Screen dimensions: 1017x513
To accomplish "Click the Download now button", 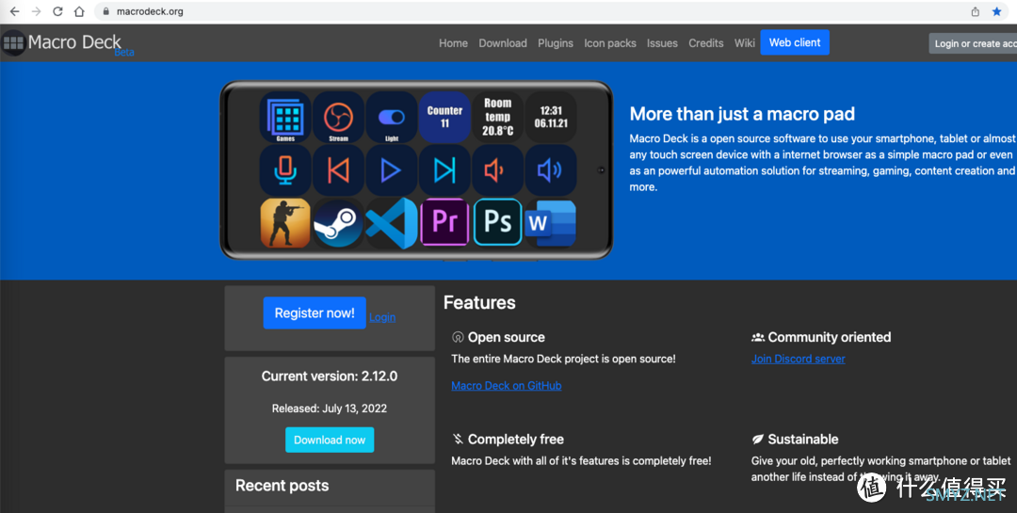I will coord(330,440).
